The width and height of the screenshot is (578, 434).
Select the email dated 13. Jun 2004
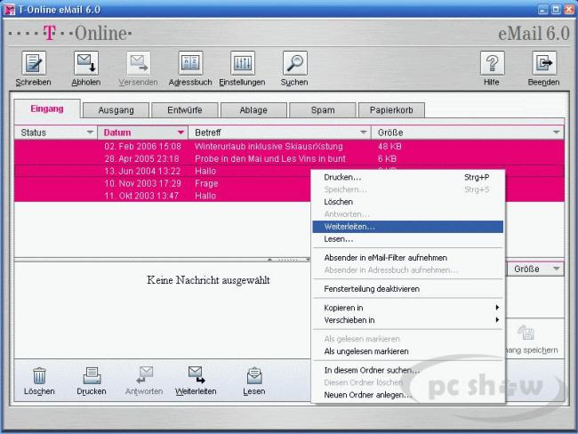tap(162, 171)
